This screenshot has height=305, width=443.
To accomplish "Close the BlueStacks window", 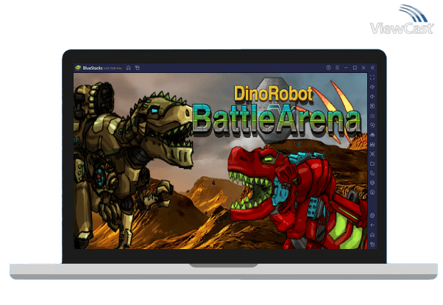I will click(364, 68).
